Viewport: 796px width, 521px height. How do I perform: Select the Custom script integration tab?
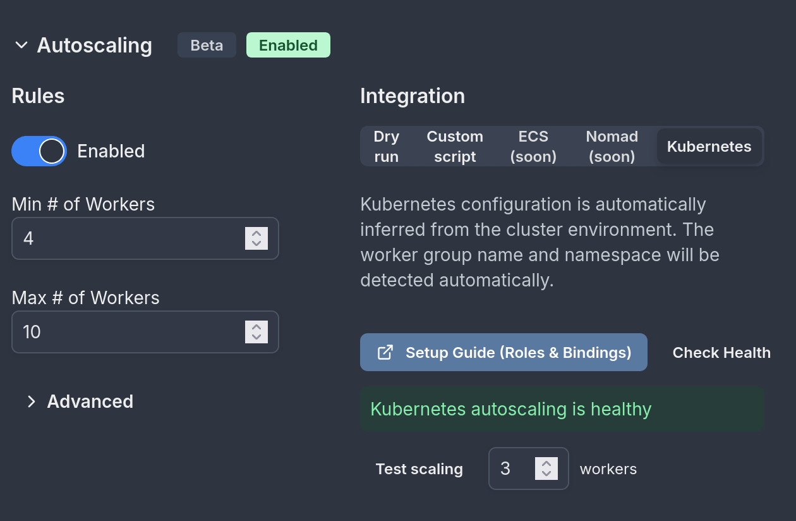point(454,146)
